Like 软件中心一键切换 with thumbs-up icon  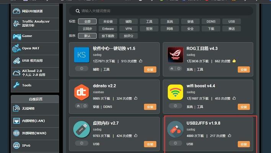click(140, 61)
